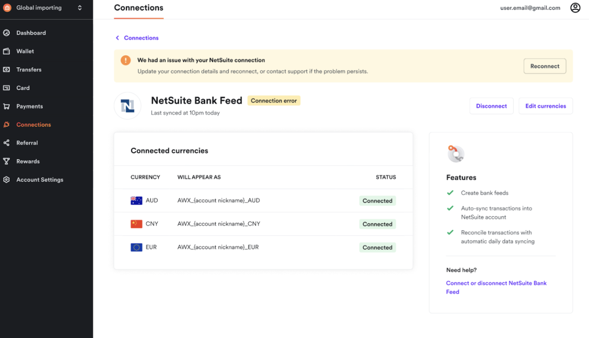Open Payments in the sidebar

pos(30,106)
